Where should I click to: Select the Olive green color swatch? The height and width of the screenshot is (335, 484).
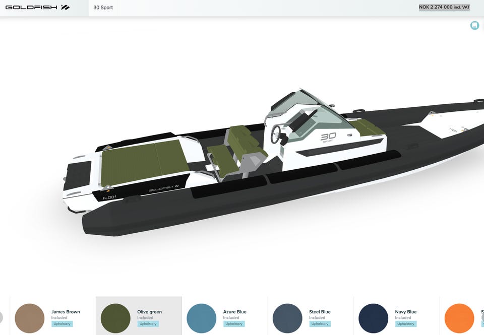coord(115,318)
